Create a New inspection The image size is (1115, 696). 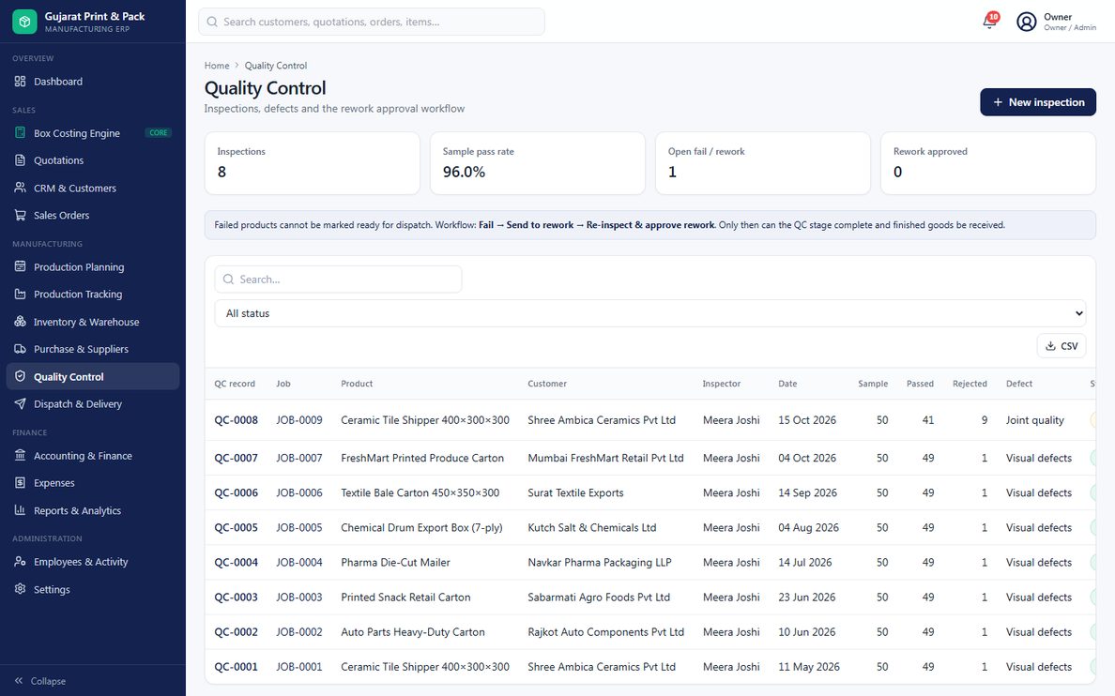coord(1037,102)
